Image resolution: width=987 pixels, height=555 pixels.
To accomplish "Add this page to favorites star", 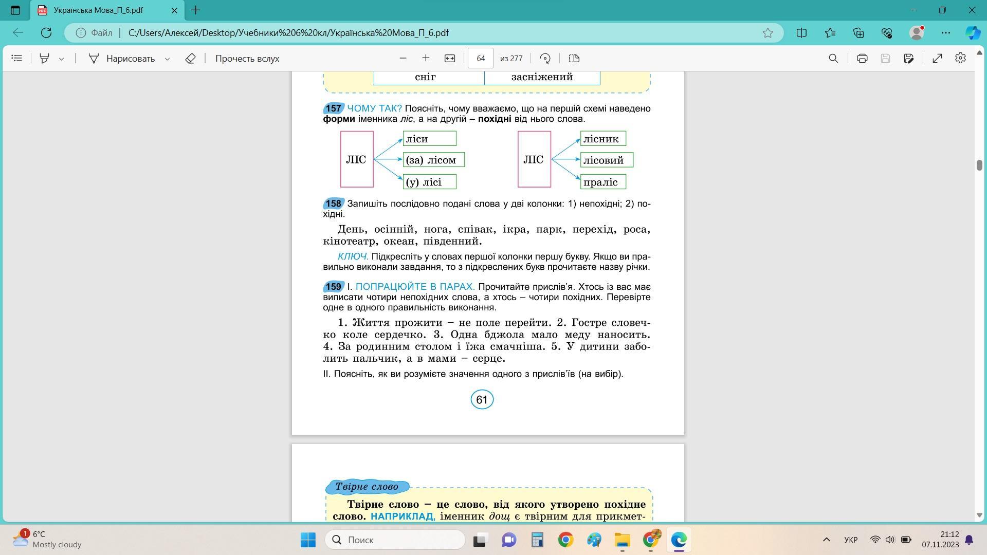I will [x=767, y=33].
